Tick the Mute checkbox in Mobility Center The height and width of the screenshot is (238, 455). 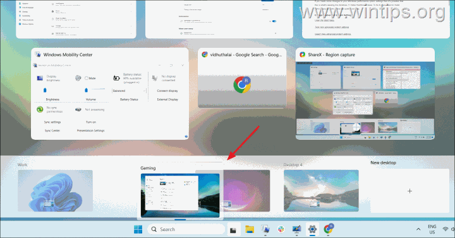(87, 78)
